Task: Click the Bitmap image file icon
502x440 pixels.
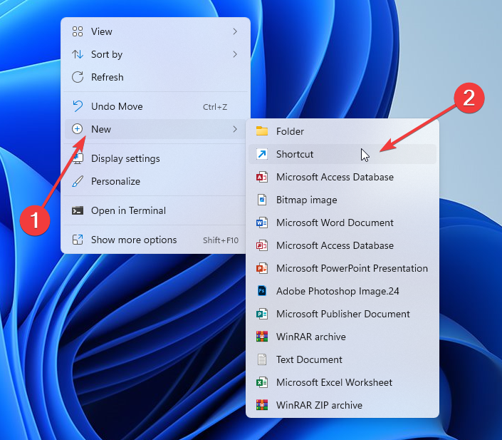Action: click(262, 200)
